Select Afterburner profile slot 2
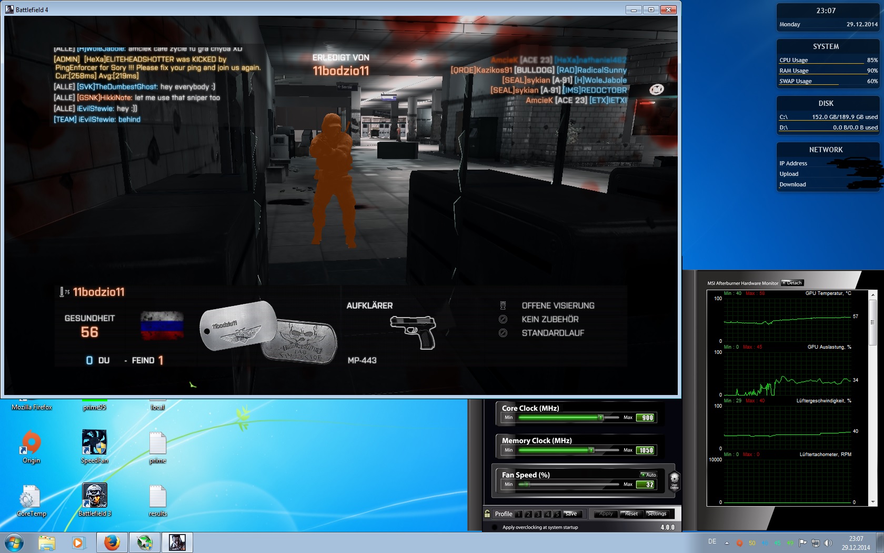This screenshot has width=884, height=553. (528, 514)
